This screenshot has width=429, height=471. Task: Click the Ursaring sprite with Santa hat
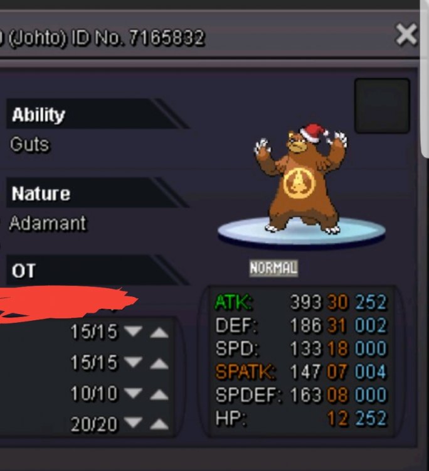coord(301,179)
